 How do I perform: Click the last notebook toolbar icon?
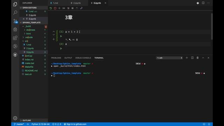(x=81, y=8)
